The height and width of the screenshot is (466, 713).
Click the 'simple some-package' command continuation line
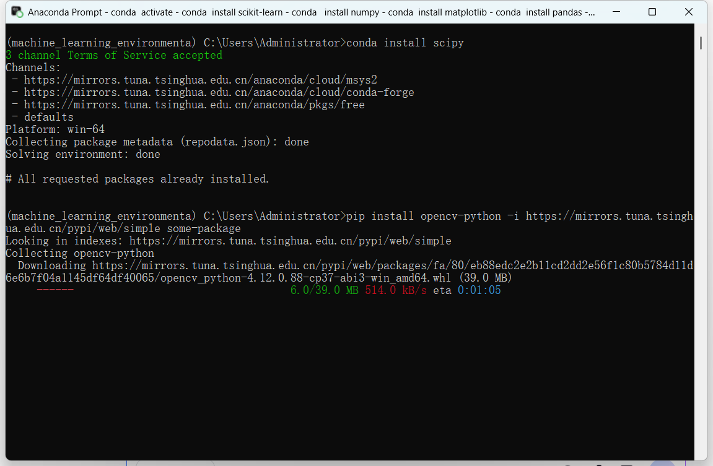[123, 228]
